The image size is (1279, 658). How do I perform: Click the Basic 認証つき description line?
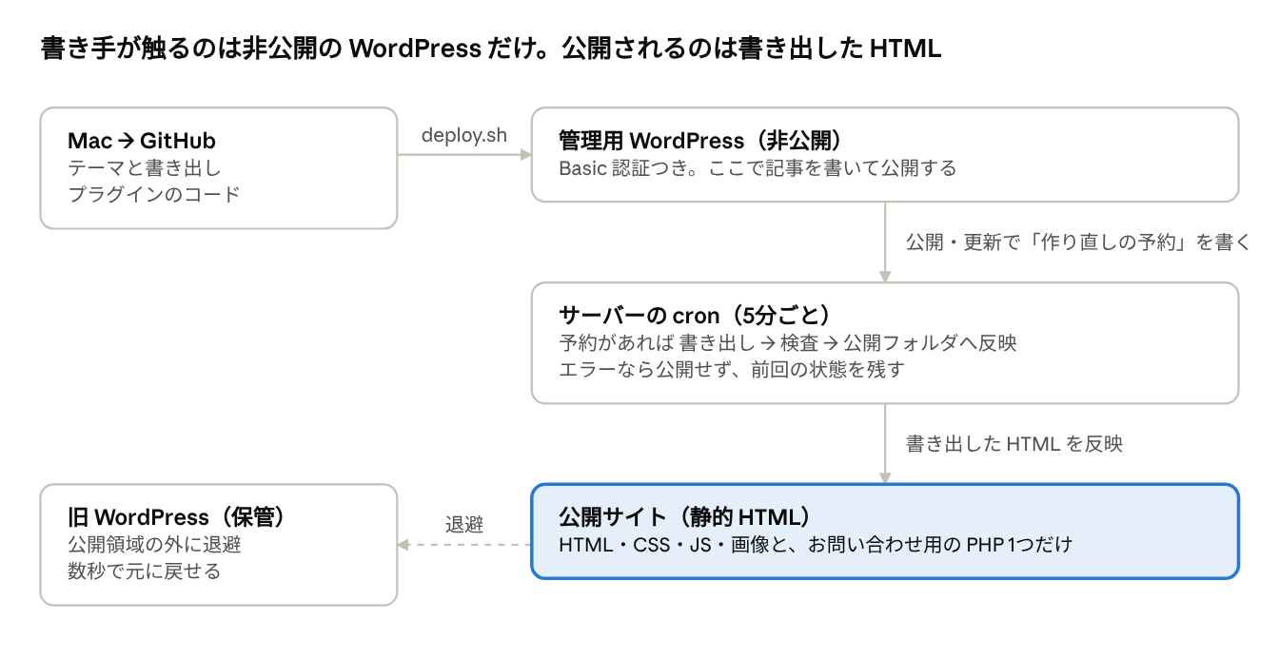pyautogui.click(x=758, y=168)
